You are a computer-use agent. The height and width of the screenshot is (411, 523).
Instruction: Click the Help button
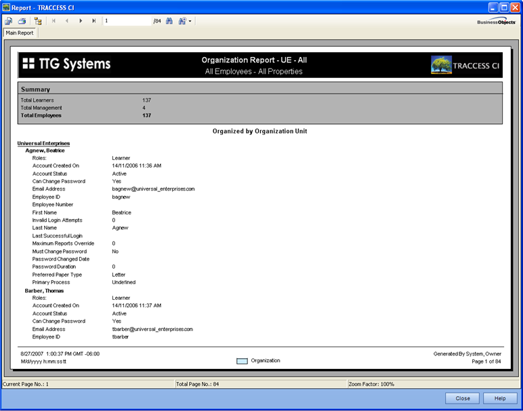point(500,398)
